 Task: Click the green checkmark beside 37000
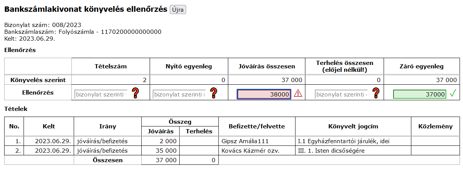pyautogui.click(x=452, y=93)
